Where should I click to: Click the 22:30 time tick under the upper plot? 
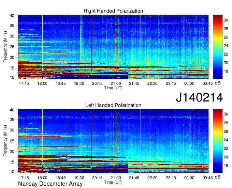pyautogui.click(x=153, y=83)
